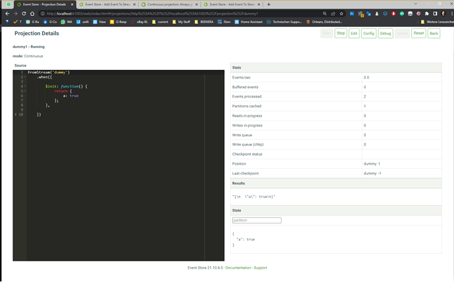Click the browser forward arrow
Screen dimensions: 454x282
(x=15, y=14)
